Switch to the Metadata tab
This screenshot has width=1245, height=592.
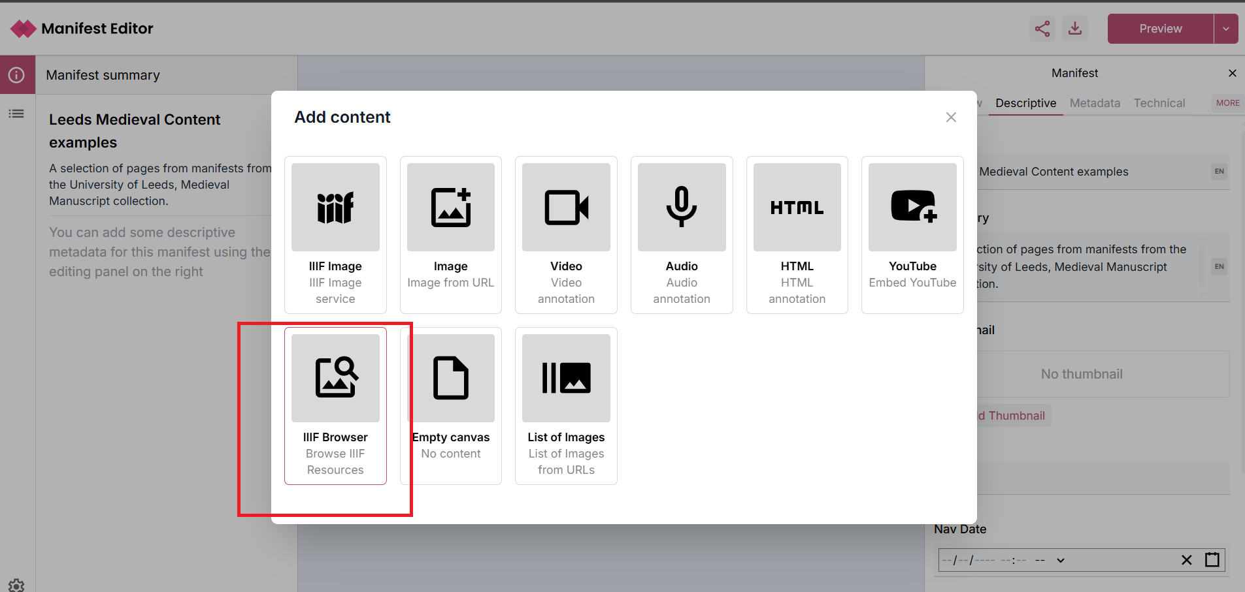coord(1095,103)
